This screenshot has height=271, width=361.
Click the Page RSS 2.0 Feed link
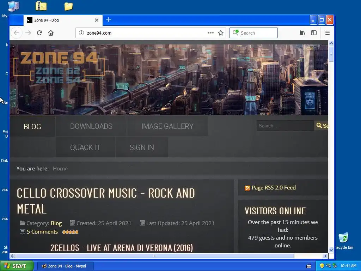[274, 188]
